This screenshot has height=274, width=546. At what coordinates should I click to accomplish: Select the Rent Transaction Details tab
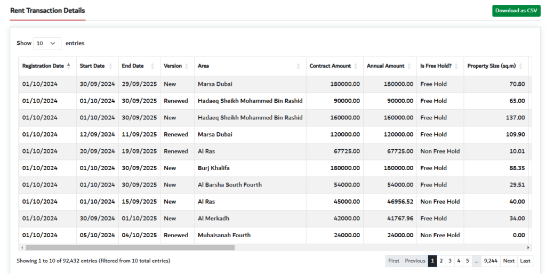pos(47,11)
